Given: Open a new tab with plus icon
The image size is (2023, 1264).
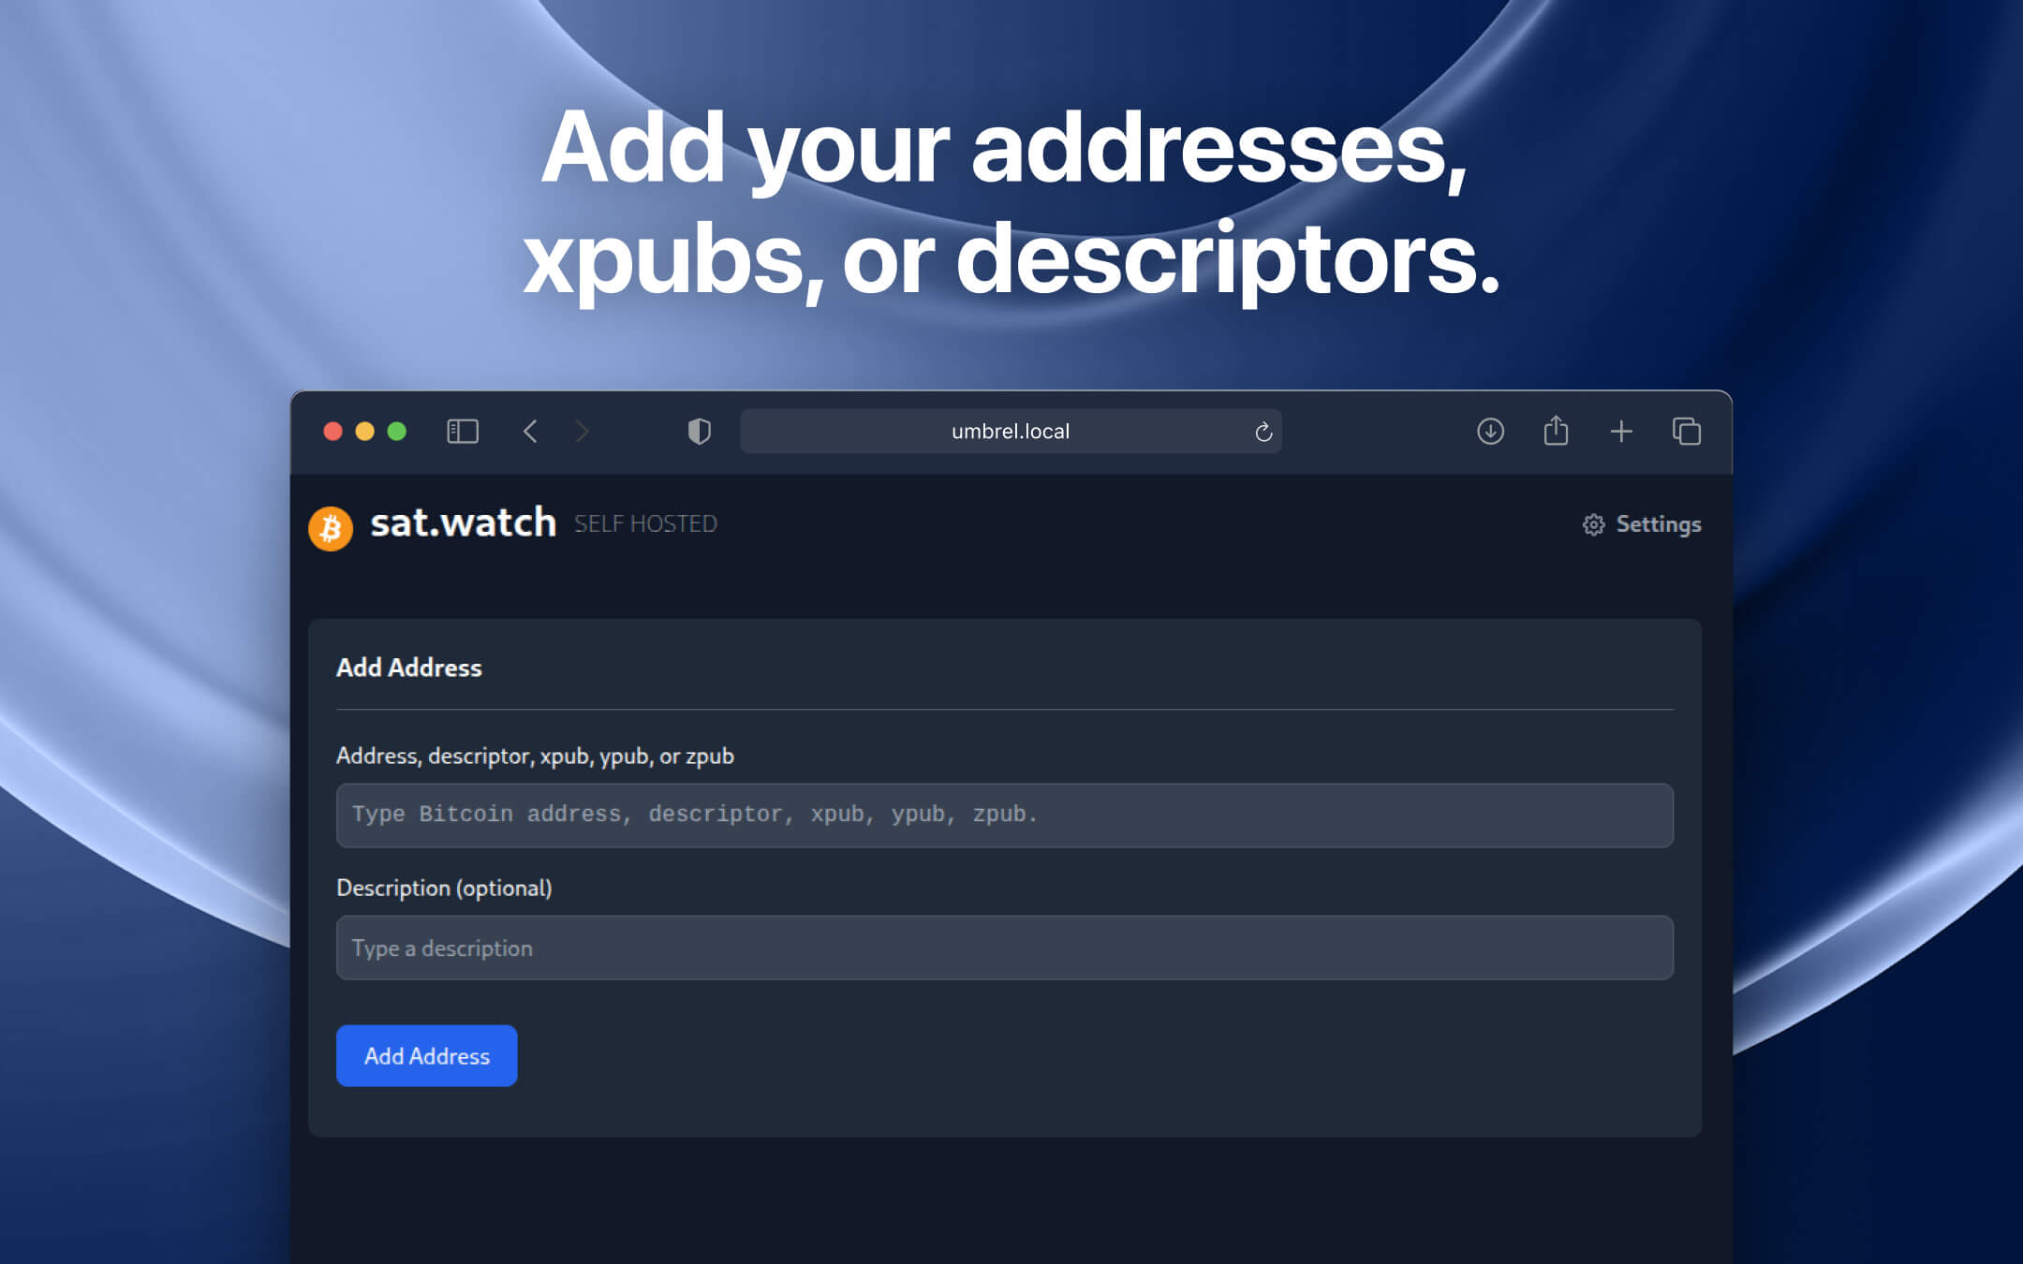Looking at the screenshot, I should (1621, 431).
